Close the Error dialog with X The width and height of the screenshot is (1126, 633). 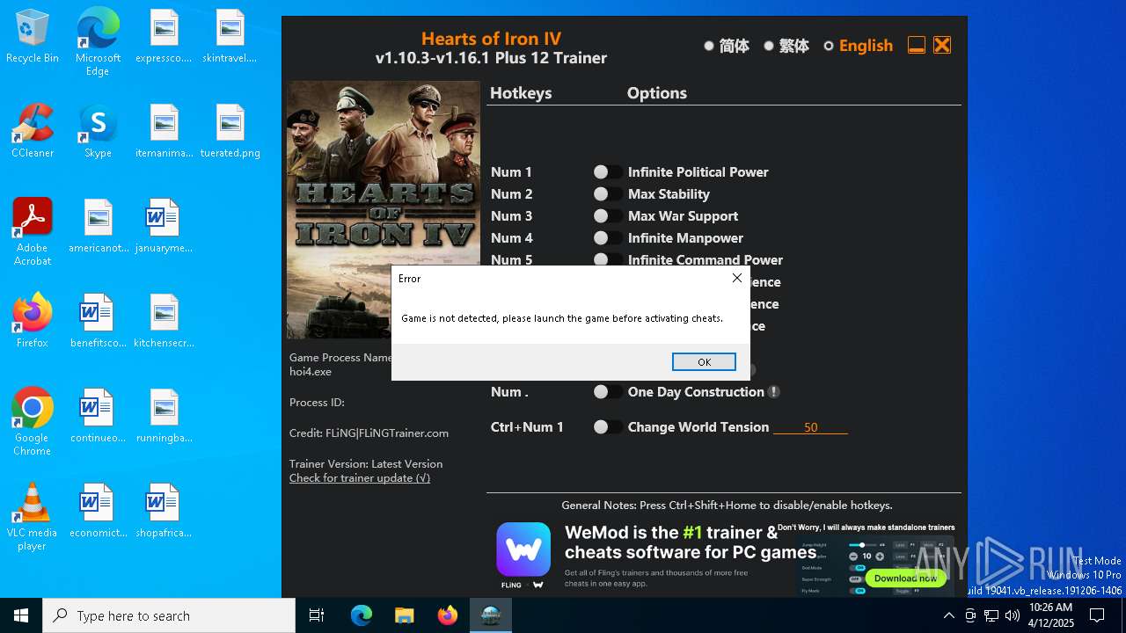[x=737, y=278]
